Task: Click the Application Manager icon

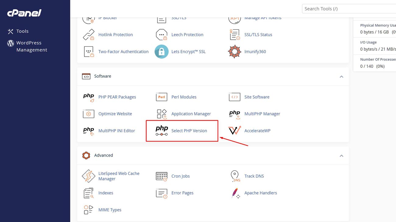Action: tap(161, 114)
